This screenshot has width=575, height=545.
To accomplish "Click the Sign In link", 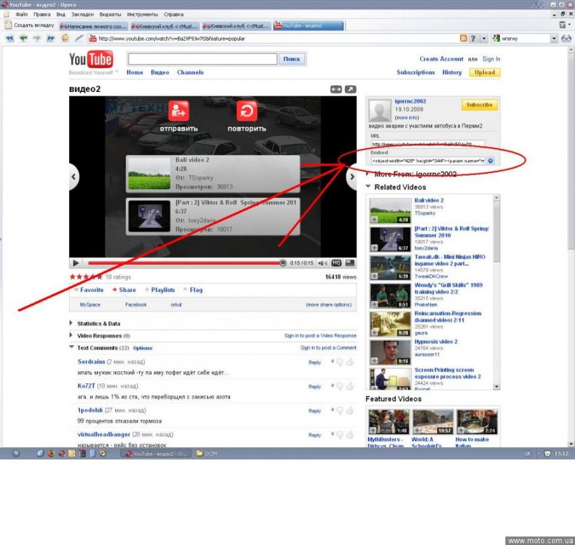I will 491,59.
